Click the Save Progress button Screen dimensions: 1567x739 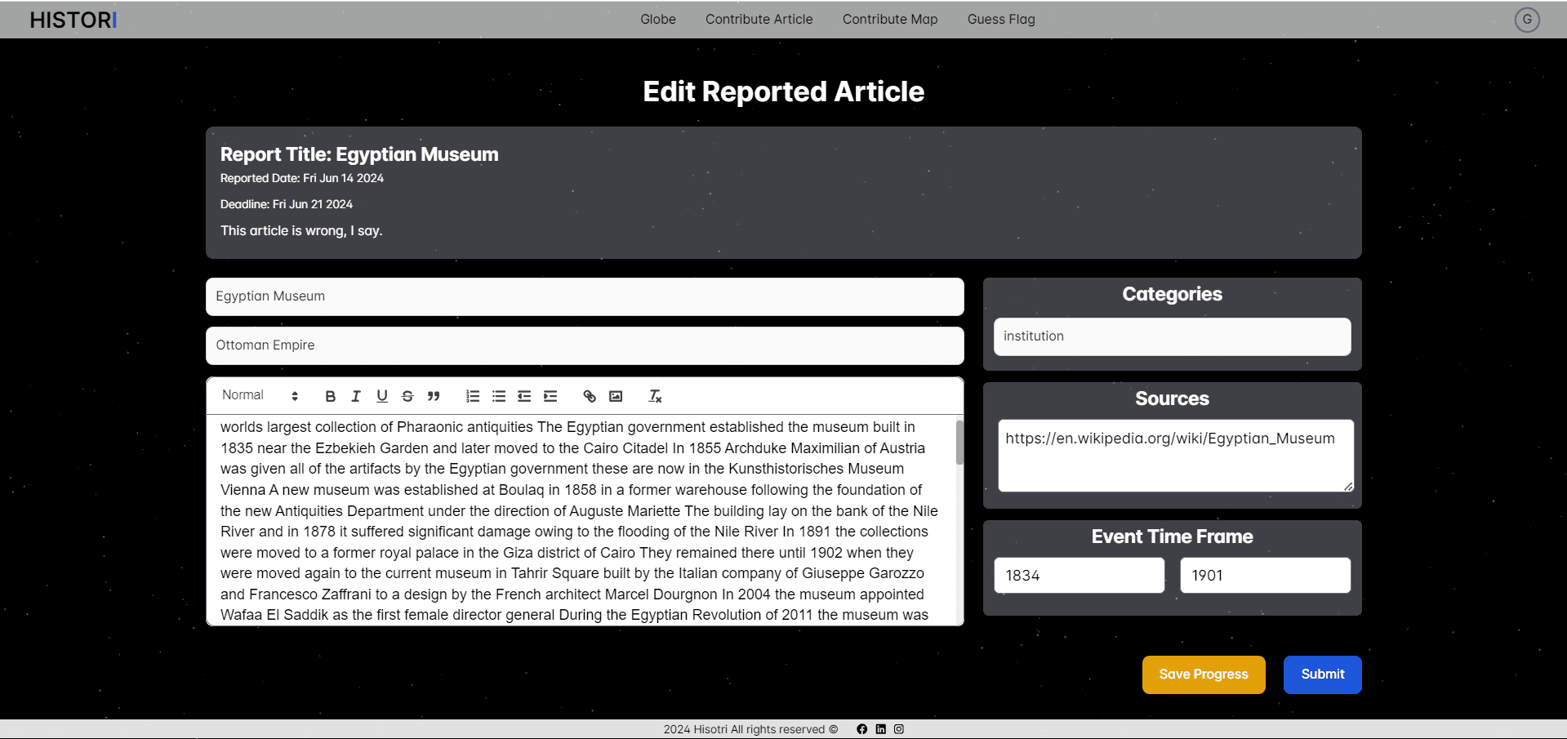pos(1203,674)
